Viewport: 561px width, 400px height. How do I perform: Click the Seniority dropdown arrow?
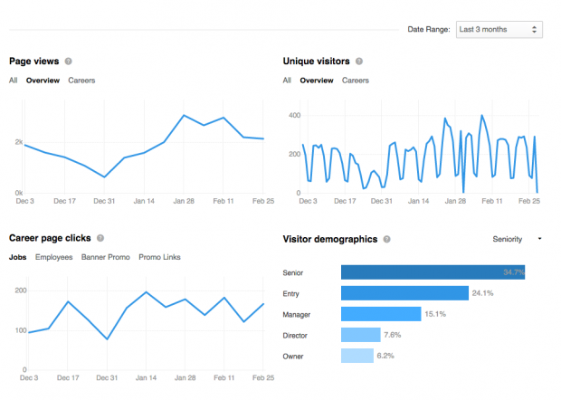pyautogui.click(x=540, y=240)
